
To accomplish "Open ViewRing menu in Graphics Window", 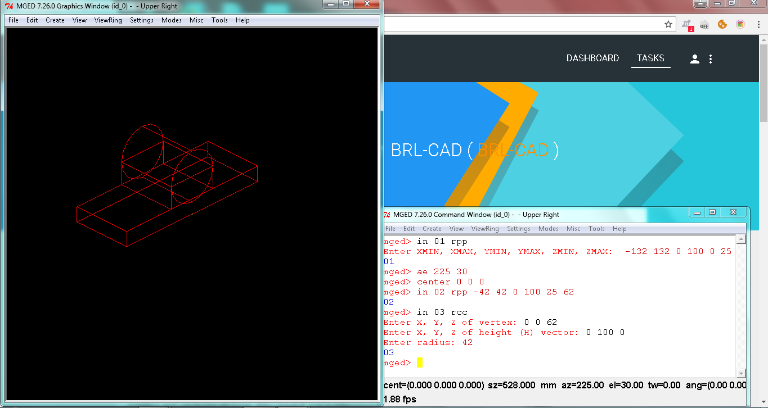I will point(108,20).
